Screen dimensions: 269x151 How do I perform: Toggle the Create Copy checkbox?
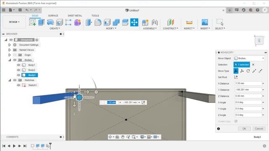coord(236,121)
